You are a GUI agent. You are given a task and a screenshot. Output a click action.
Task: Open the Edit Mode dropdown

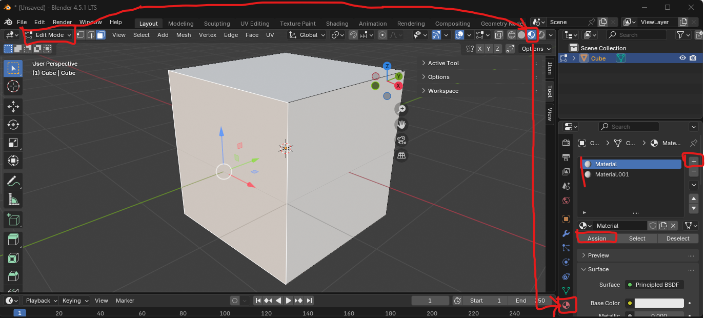(49, 35)
